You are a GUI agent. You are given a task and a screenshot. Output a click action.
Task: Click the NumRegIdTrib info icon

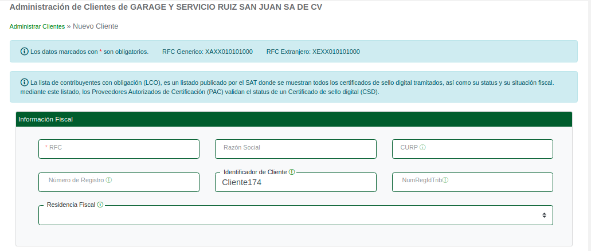445,180
